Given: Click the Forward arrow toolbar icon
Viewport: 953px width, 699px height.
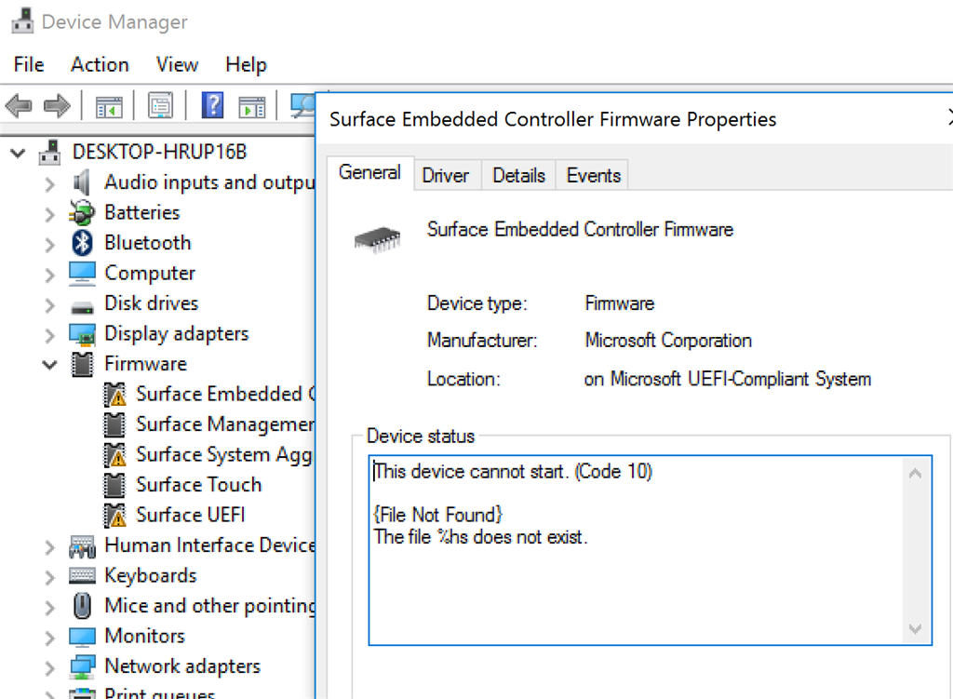Looking at the screenshot, I should coord(57,106).
